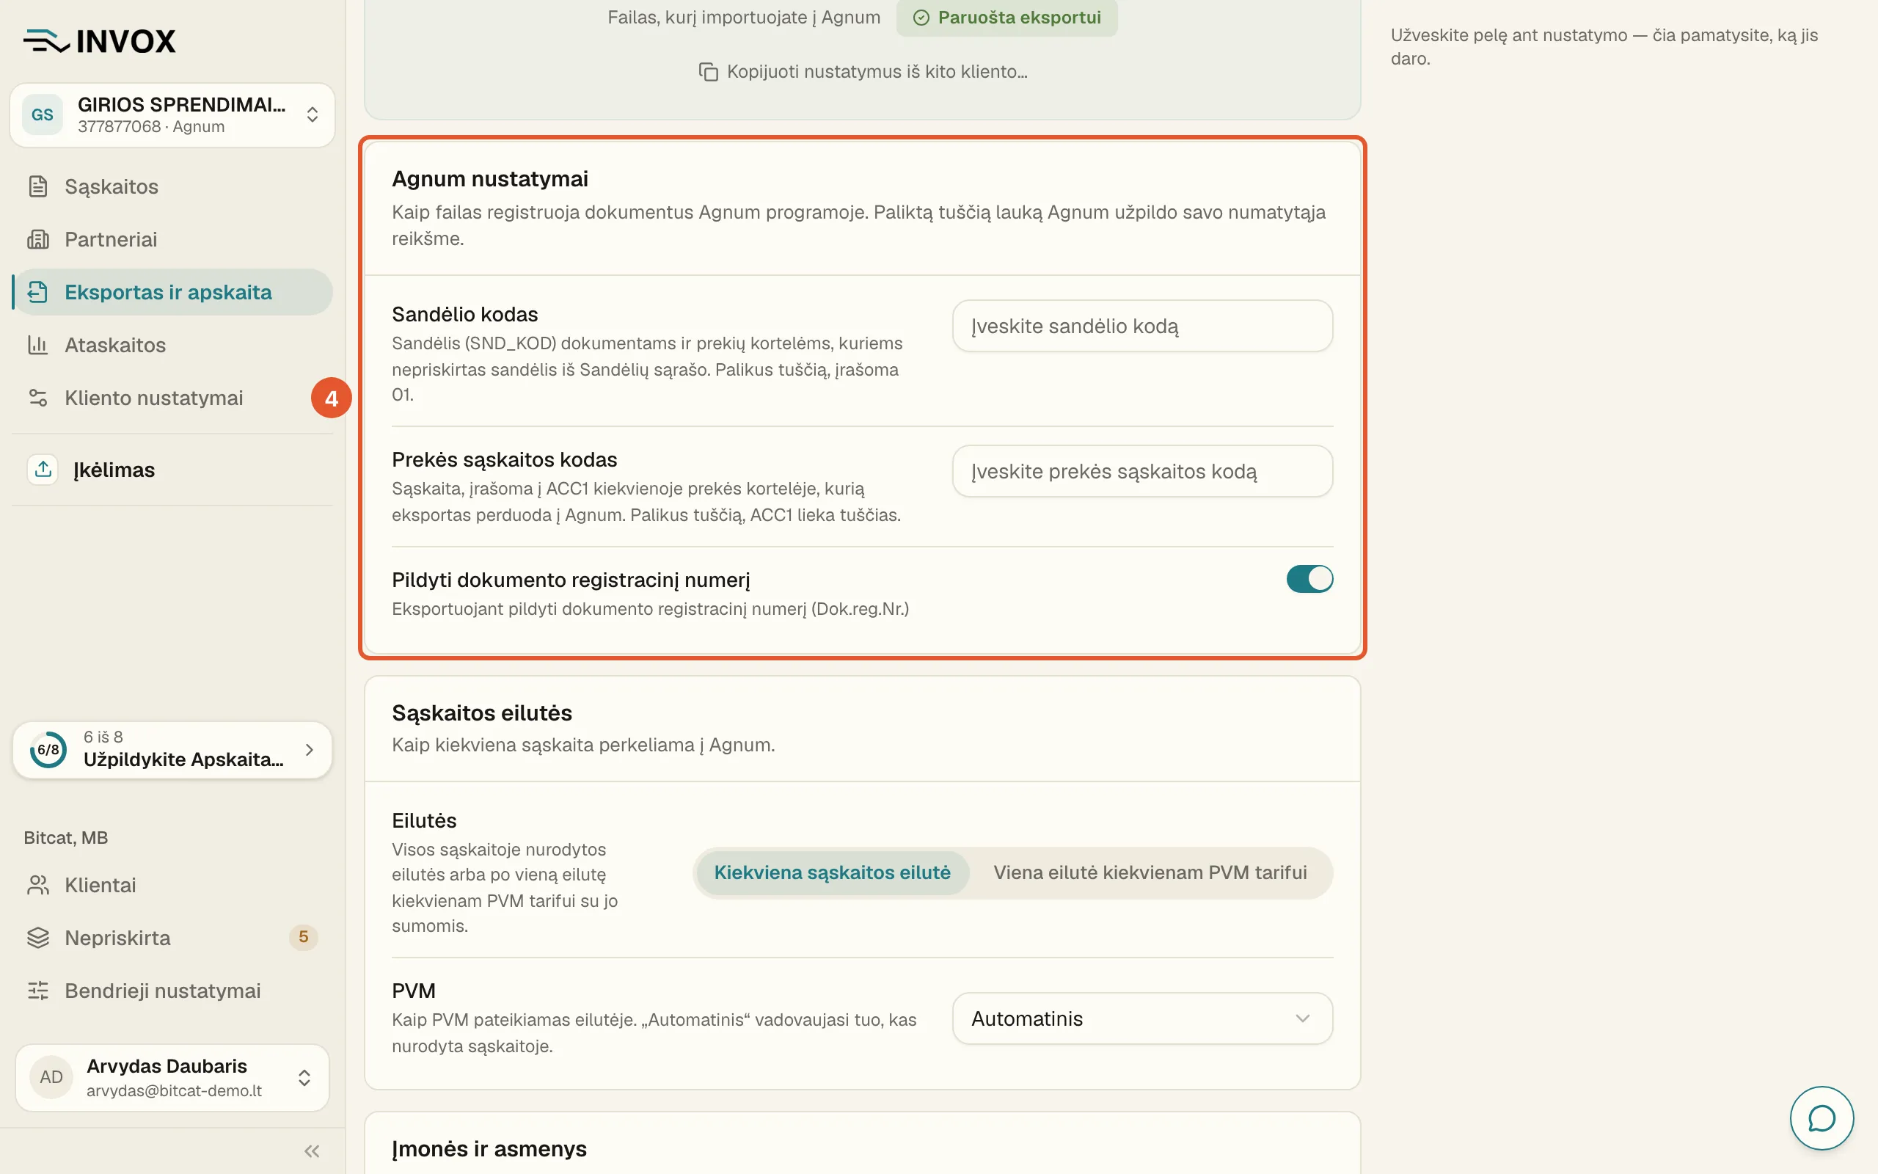Image resolution: width=1878 pixels, height=1174 pixels.
Task: Go to Partneriai page
Action: click(x=172, y=239)
